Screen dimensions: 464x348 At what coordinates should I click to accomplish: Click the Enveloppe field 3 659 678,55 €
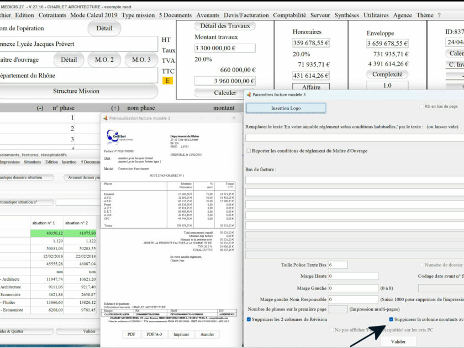tap(387, 44)
